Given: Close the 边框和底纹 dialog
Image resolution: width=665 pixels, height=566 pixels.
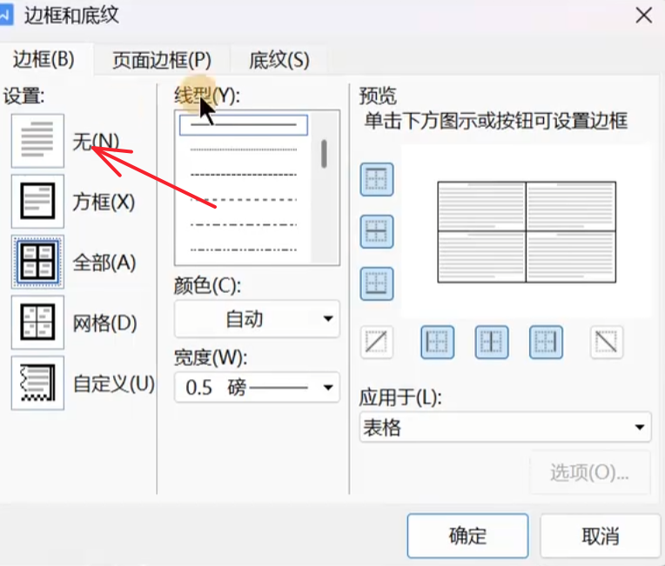Looking at the screenshot, I should [x=644, y=17].
